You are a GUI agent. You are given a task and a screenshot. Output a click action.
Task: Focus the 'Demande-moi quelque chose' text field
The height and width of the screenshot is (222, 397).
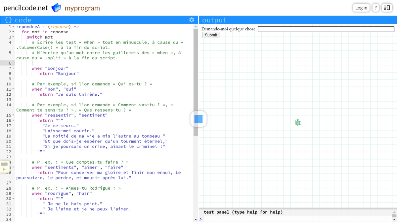[326, 29]
